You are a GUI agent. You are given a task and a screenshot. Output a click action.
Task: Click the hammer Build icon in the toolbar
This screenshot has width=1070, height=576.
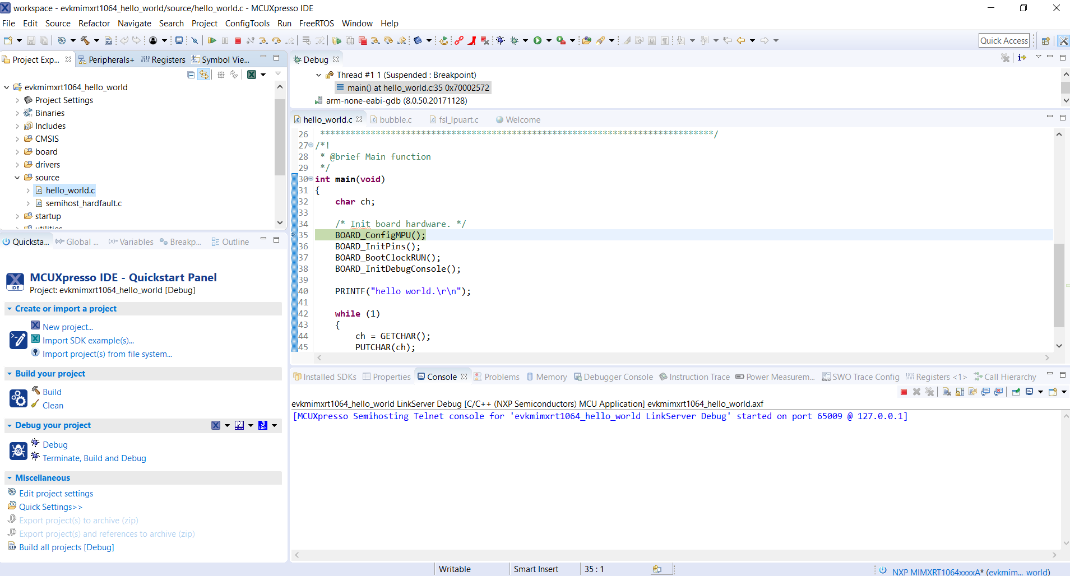click(85, 40)
